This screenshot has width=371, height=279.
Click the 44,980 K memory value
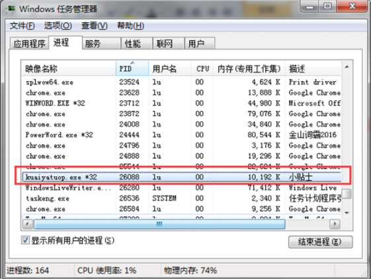264,103
